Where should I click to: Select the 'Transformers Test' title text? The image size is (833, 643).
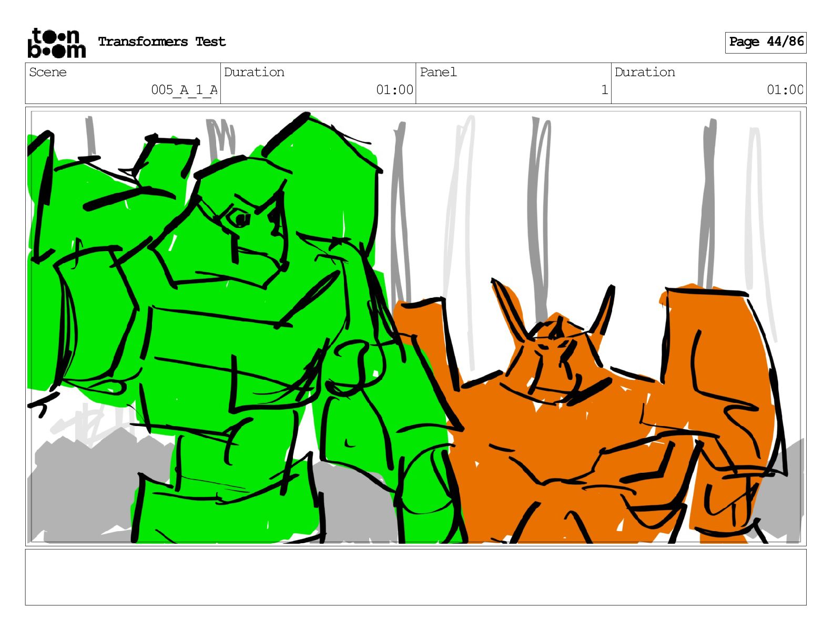(x=162, y=42)
